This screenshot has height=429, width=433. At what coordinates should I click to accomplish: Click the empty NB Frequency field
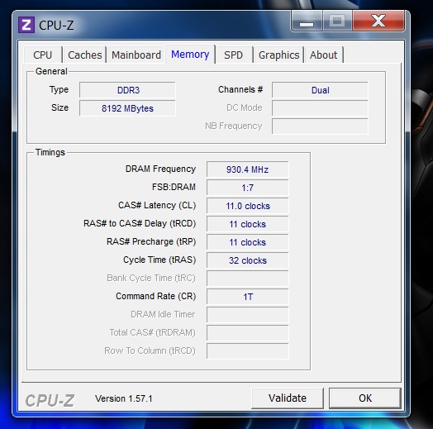320,126
